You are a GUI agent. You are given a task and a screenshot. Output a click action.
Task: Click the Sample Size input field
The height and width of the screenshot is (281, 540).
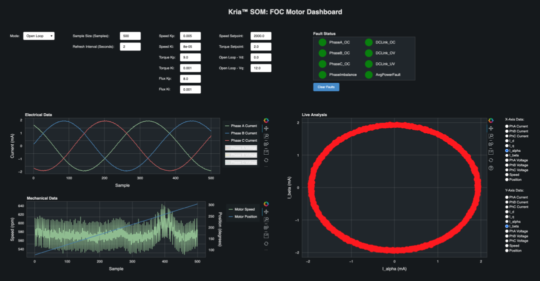pos(130,36)
